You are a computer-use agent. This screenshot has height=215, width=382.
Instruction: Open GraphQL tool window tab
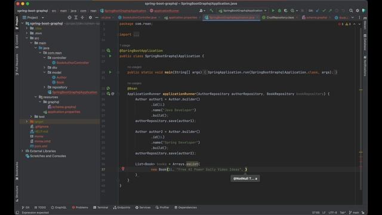point(58,207)
